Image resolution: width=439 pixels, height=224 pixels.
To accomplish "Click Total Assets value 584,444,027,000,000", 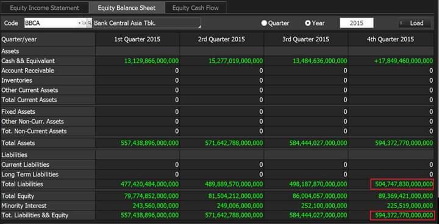I will tap(318, 143).
